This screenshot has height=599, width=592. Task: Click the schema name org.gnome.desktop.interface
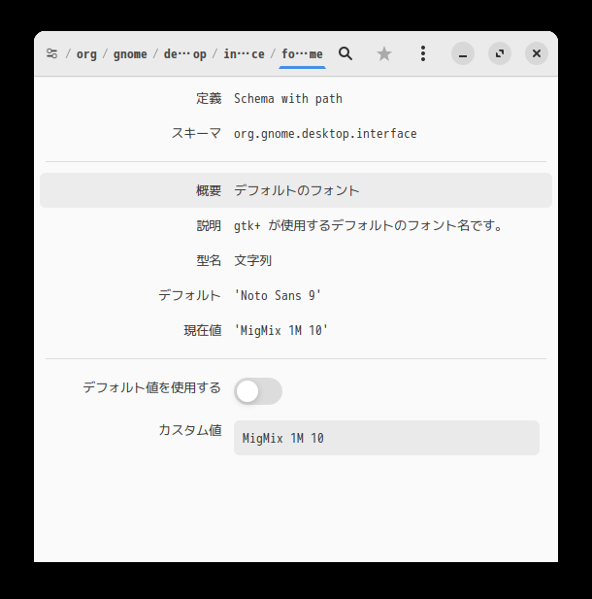pyautogui.click(x=325, y=133)
